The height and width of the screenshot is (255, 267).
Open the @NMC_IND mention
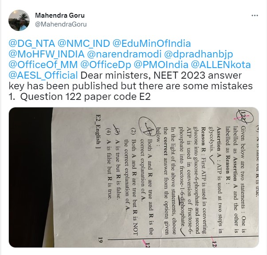tap(84, 43)
